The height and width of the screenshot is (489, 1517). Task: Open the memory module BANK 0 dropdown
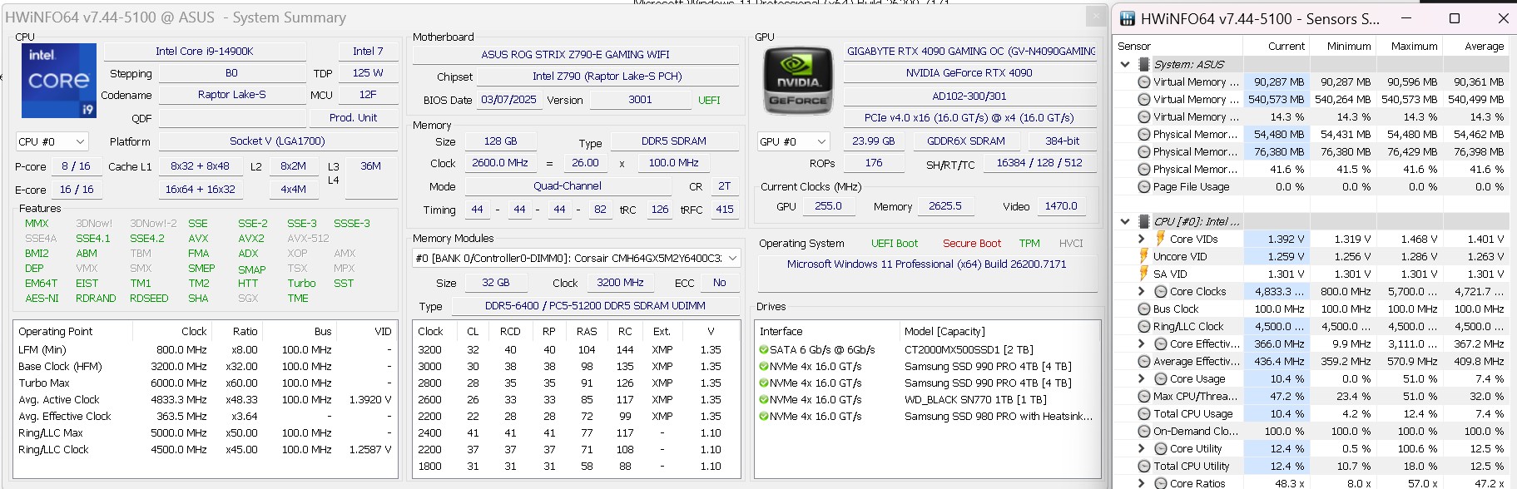click(x=576, y=259)
